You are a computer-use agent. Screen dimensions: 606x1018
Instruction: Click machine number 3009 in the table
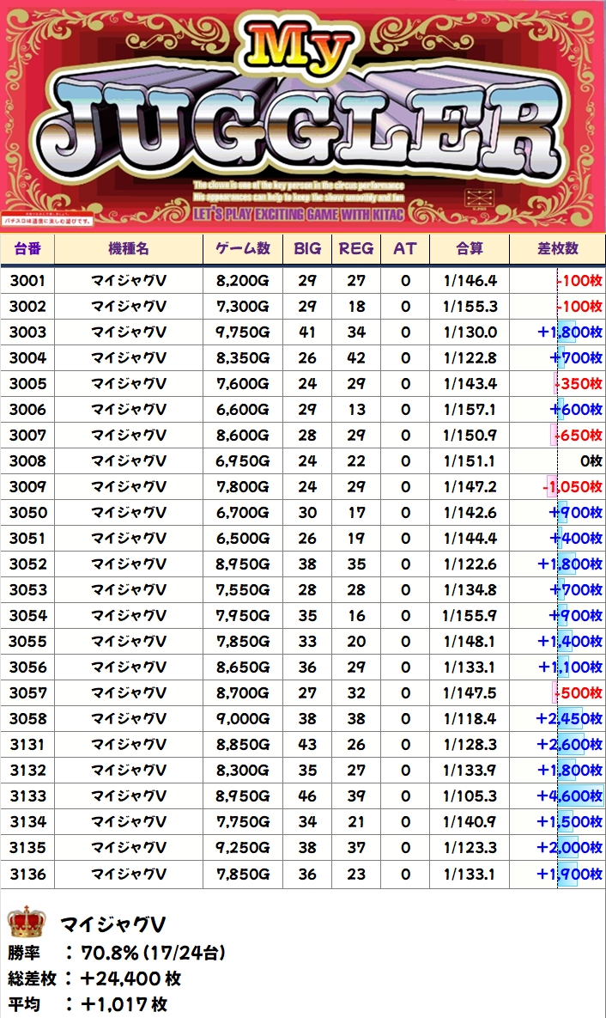pos(27,487)
